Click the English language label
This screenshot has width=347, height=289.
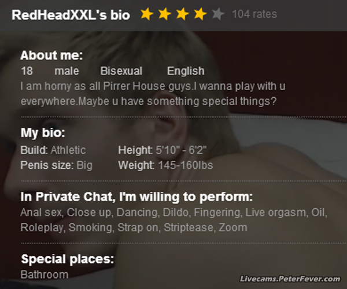coord(186,71)
